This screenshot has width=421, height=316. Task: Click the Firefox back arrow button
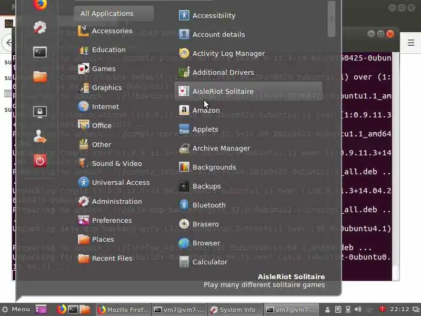(x=8, y=43)
